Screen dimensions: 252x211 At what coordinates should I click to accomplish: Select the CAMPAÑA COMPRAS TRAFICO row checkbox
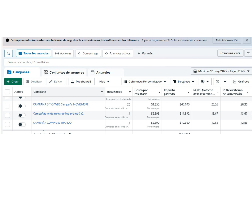(x=8, y=125)
